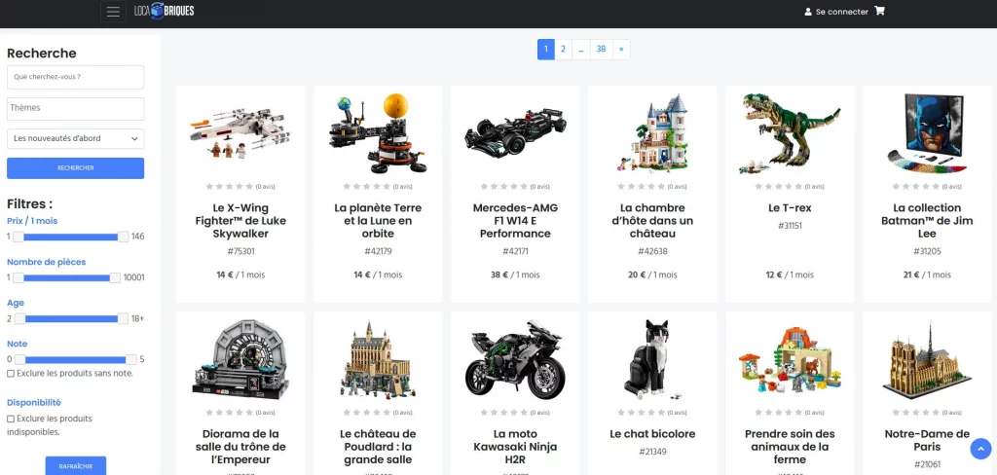Viewport: 997px width, 475px height.
Task: Open the Emperor throne room diorama image
Action: (240, 359)
